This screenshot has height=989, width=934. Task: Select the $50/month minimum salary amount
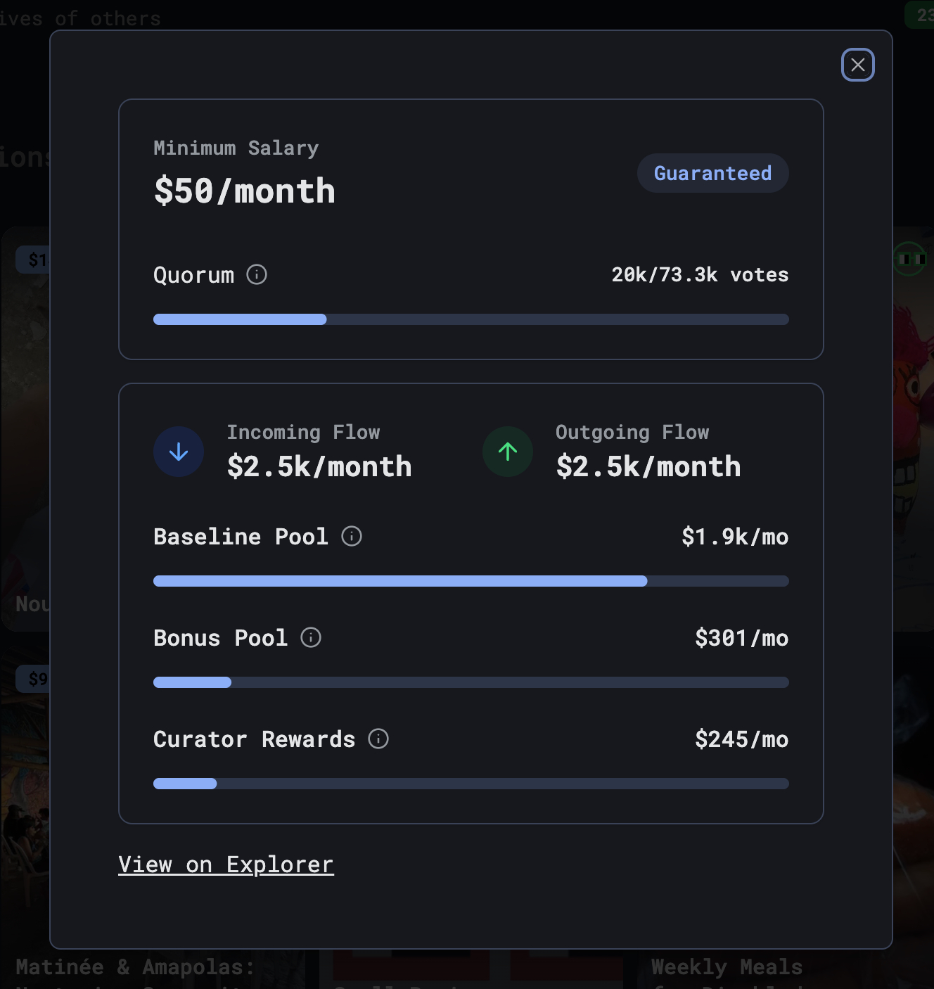point(245,191)
